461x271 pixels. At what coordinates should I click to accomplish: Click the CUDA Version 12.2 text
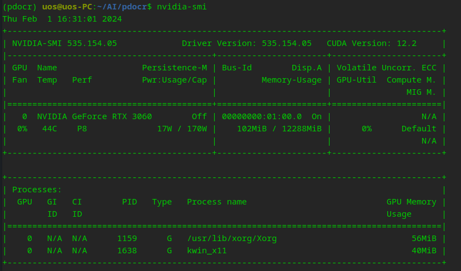[371, 43]
